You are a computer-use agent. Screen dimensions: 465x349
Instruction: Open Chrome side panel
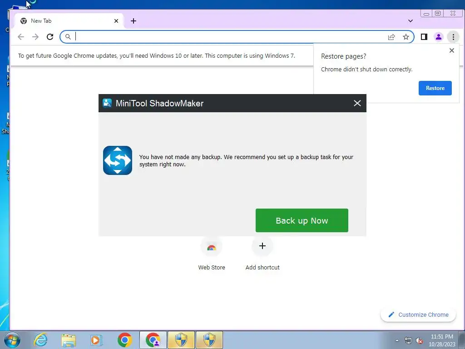(424, 37)
